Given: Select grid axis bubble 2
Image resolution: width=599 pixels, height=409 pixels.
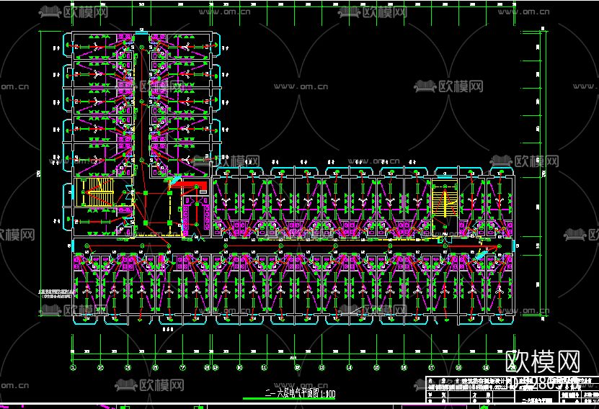Looking at the screenshot, I should 100,367.
